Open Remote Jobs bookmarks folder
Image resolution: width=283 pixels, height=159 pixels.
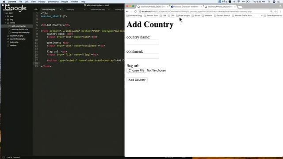coord(151,16)
